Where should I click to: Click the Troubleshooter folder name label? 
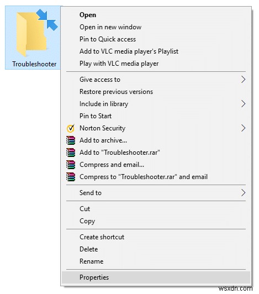pyautogui.click(x=34, y=64)
